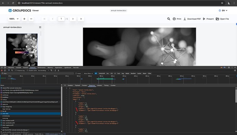Switch to the Lighthouse tab
This screenshot has width=237, height=135.
68,67
